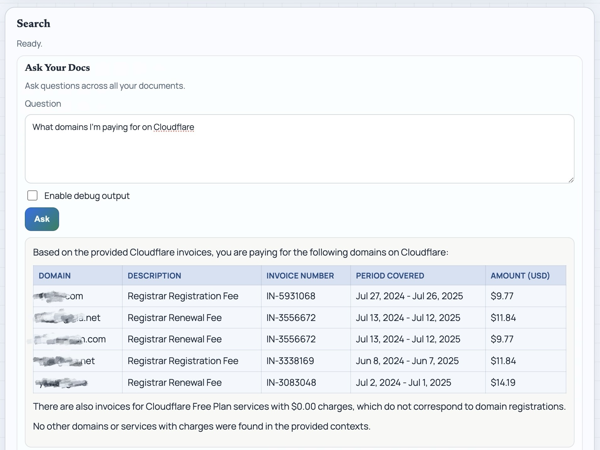Click the $14.19 amount cell
Viewport: 600px width, 450px height.
pos(503,383)
